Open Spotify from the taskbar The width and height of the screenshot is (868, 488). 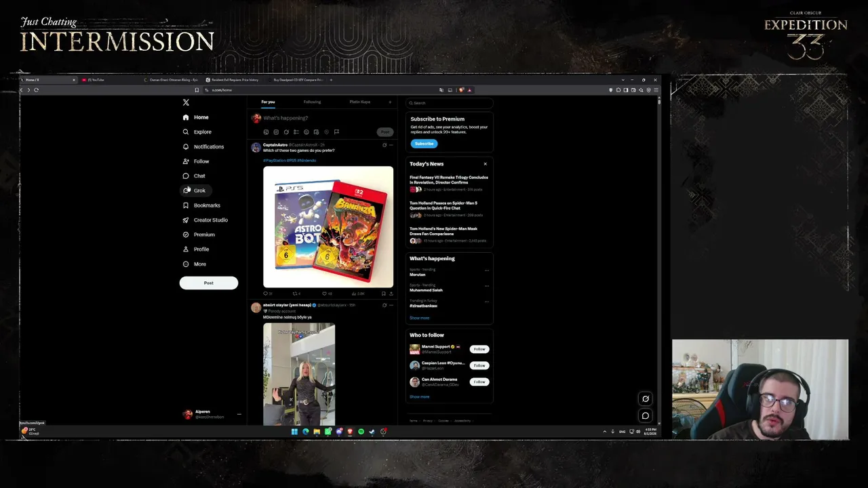point(361,432)
